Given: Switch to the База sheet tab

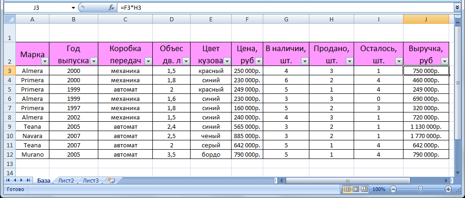Looking at the screenshot, I should tap(44, 180).
